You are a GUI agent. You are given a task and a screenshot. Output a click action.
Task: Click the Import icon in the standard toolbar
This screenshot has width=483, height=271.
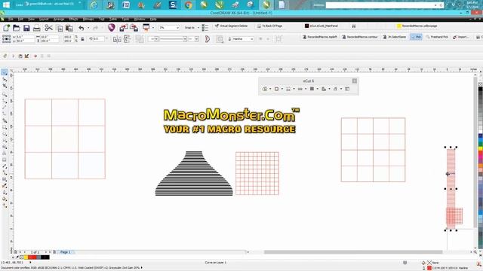(124, 28)
